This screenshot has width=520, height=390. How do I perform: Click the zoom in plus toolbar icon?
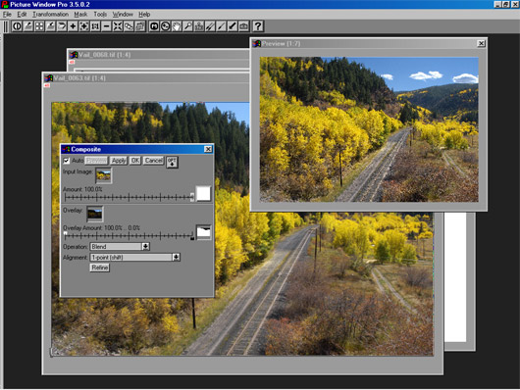pyautogui.click(x=73, y=26)
